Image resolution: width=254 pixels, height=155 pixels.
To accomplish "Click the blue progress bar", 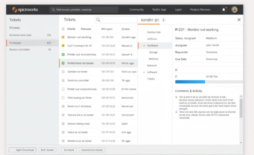I will (x=190, y=82).
